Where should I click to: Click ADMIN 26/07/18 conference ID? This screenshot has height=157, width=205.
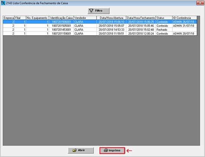click(x=185, y=22)
